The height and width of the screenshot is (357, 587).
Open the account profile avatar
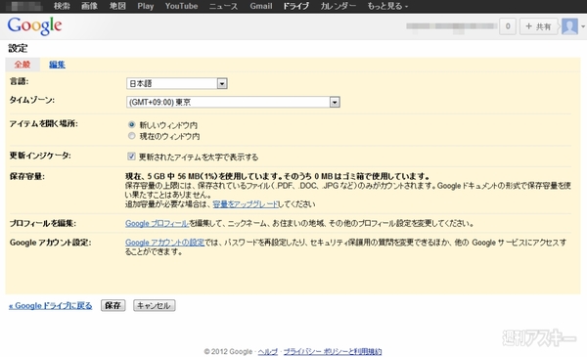point(569,26)
